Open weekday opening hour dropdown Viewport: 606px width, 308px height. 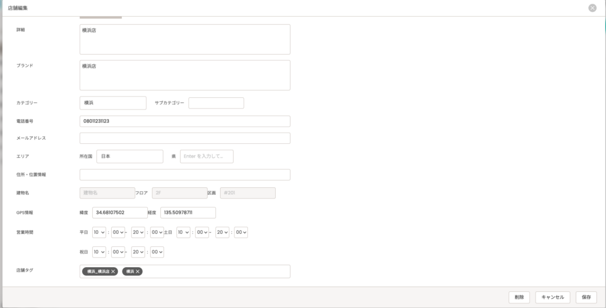tap(99, 233)
